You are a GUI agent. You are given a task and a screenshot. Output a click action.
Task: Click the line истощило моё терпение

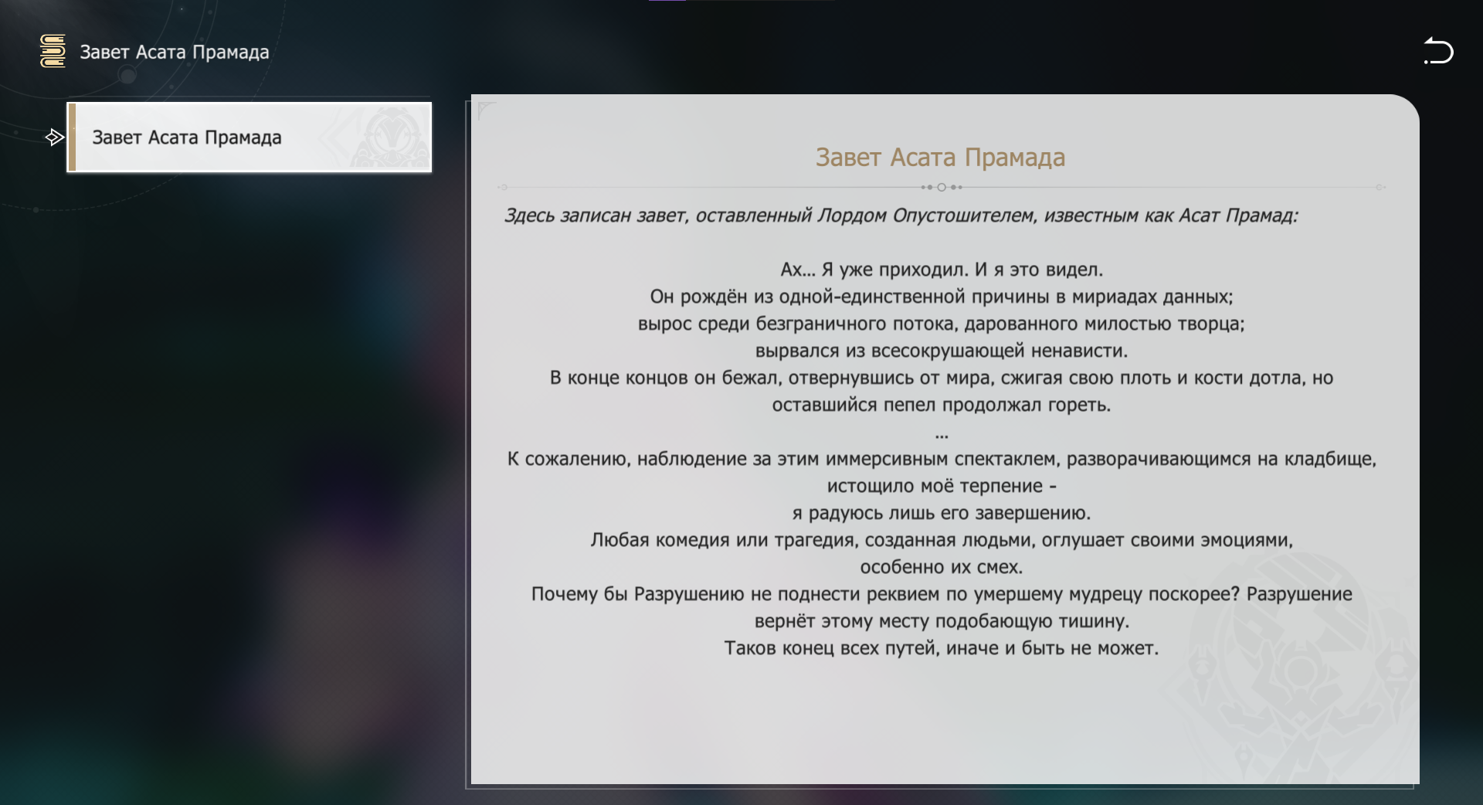942,486
